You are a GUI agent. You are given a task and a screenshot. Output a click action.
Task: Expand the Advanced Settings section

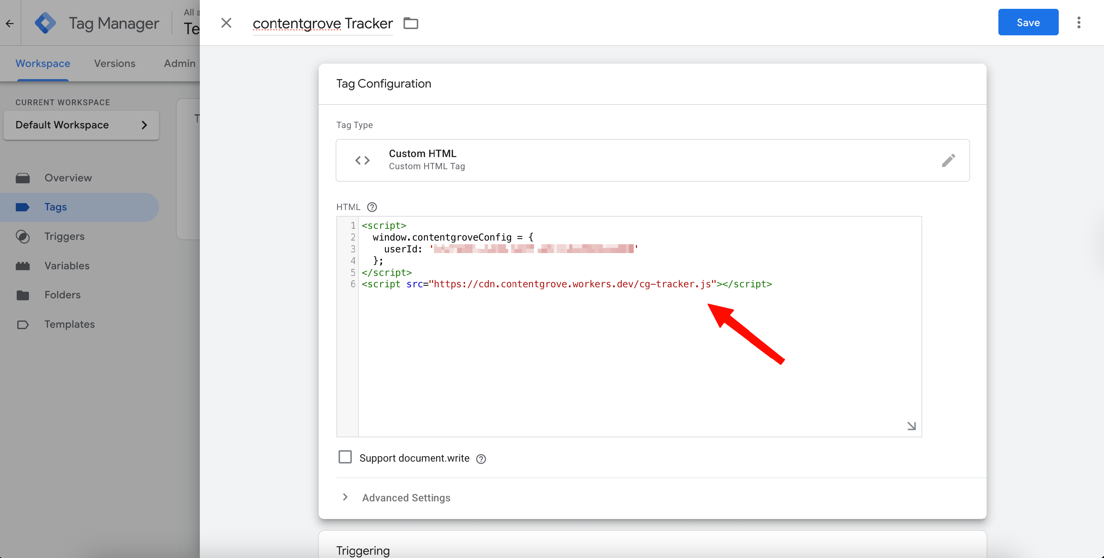[x=406, y=498]
